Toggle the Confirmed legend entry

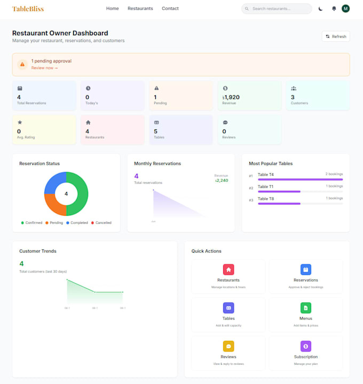32,223
